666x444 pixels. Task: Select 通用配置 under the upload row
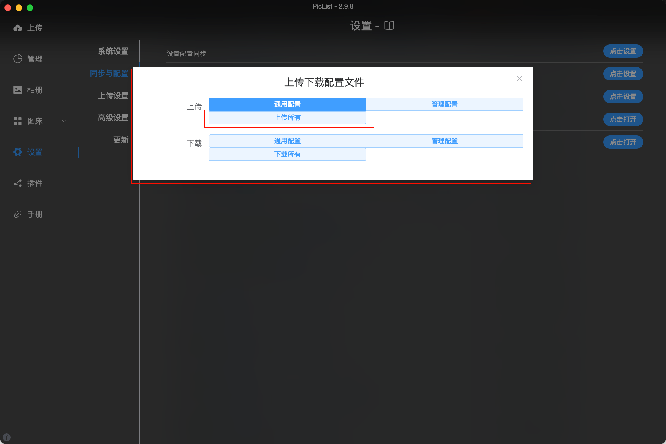(287, 104)
